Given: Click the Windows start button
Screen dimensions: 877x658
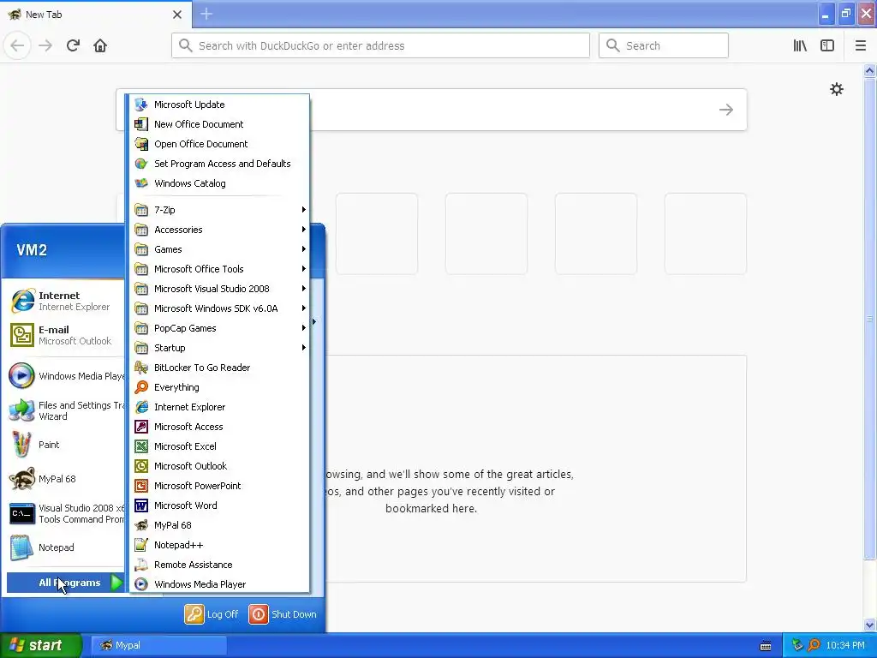Looking at the screenshot, I should [40, 645].
